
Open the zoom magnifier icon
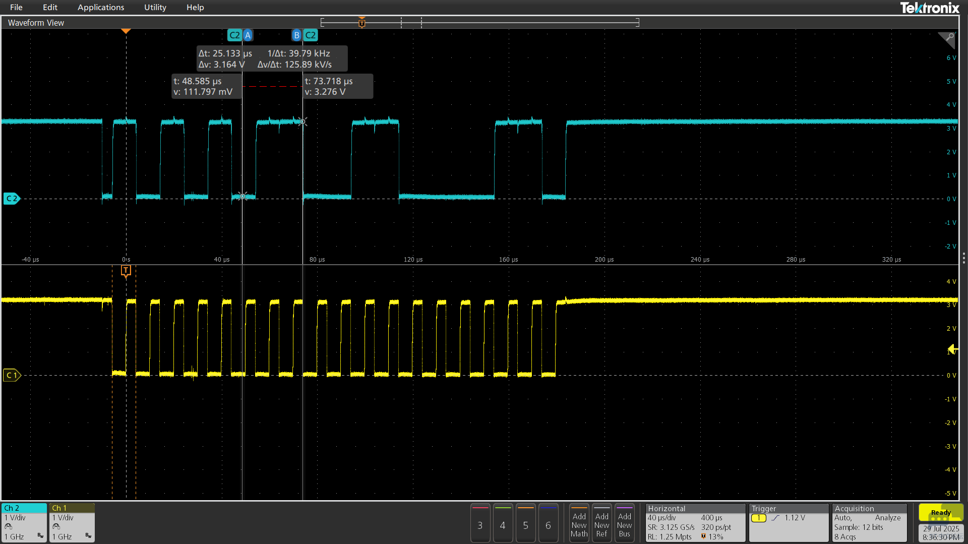[x=947, y=39]
